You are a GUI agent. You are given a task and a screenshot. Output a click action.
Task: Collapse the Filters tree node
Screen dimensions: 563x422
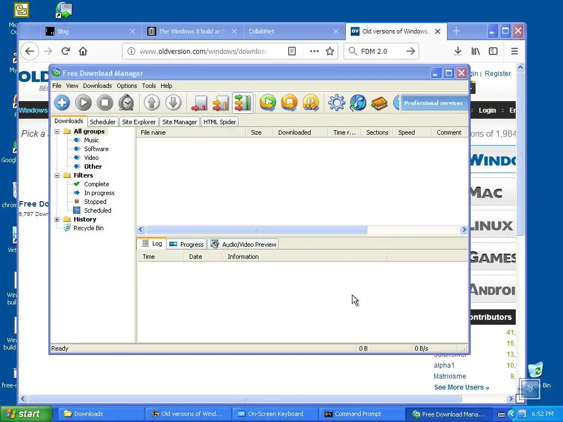pyautogui.click(x=57, y=175)
